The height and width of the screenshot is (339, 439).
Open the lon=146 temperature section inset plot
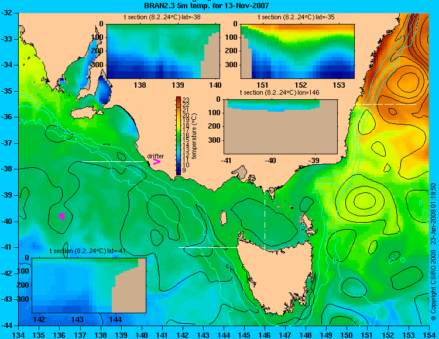[280, 127]
